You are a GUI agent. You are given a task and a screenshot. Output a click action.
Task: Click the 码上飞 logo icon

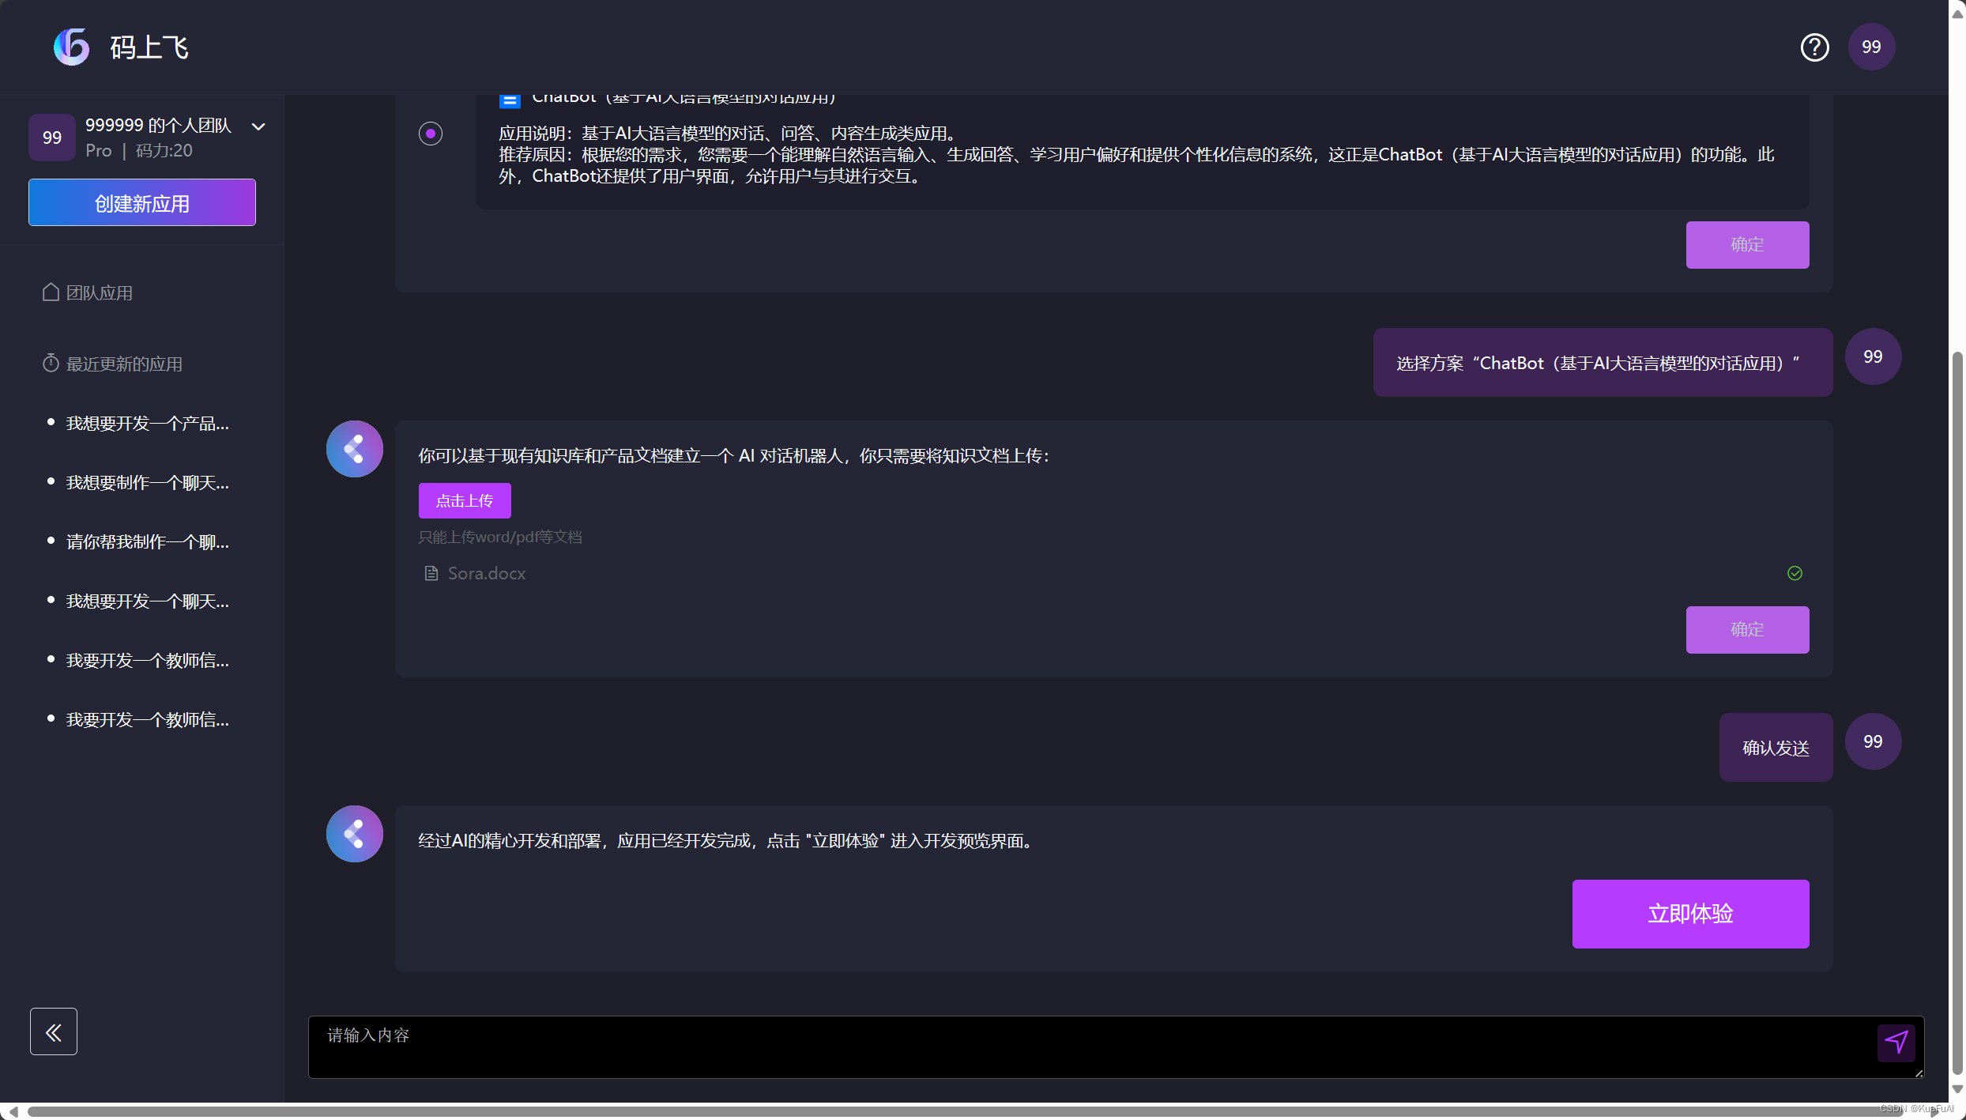coord(72,47)
